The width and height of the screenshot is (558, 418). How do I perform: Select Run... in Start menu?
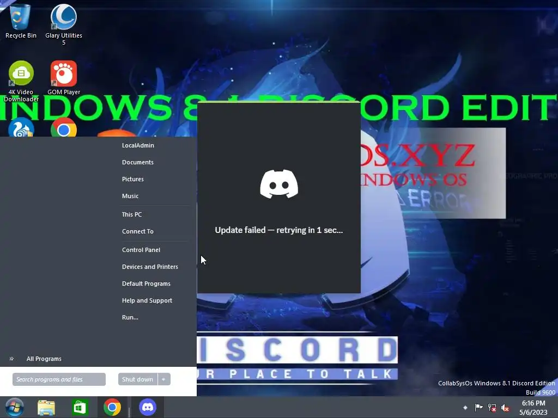(x=130, y=317)
